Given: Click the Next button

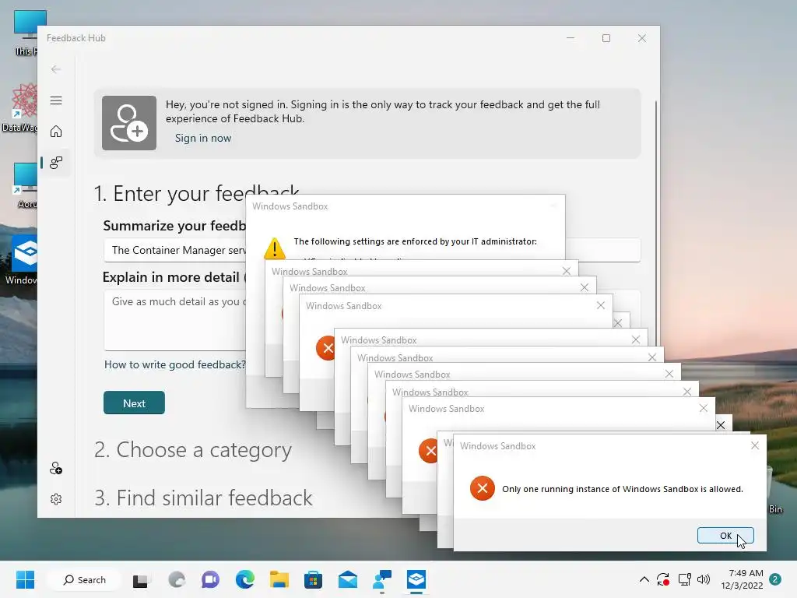Looking at the screenshot, I should [x=134, y=403].
